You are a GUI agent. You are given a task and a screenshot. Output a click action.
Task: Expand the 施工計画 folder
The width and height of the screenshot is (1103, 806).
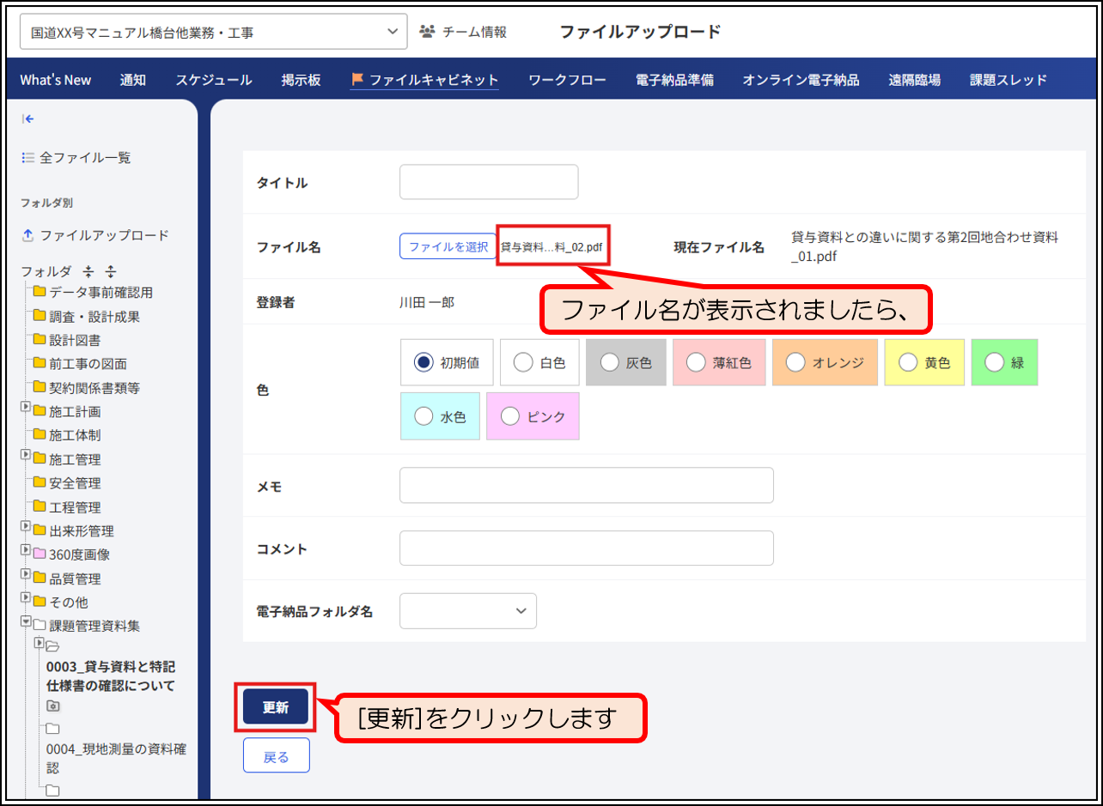26,407
